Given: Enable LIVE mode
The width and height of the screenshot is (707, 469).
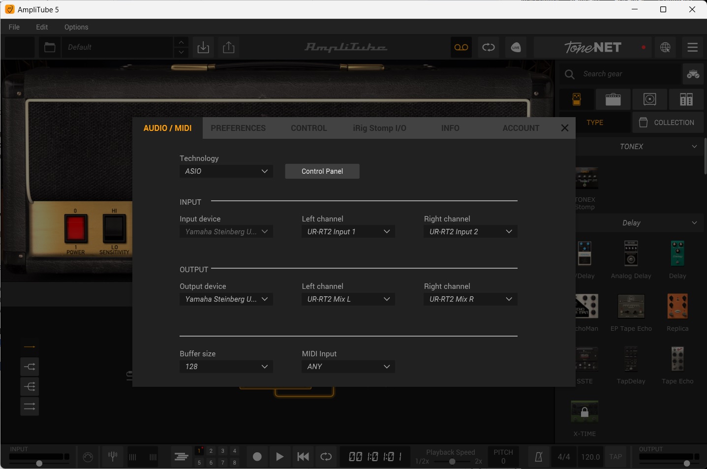Looking at the screenshot, I should click(516, 47).
